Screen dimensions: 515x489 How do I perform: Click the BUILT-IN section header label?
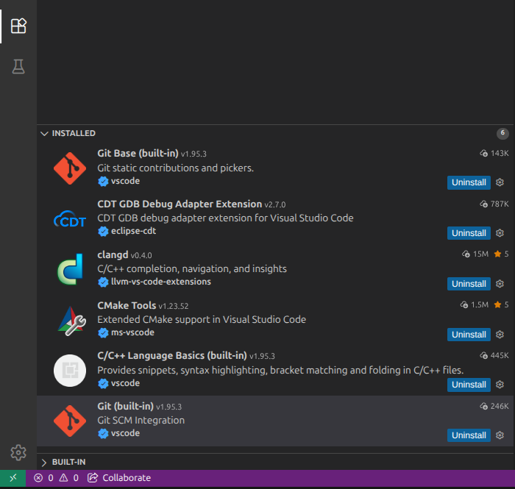click(x=68, y=462)
